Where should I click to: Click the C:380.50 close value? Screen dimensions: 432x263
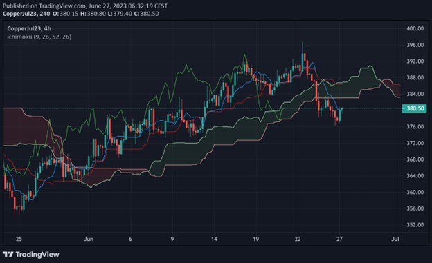[x=146, y=14]
